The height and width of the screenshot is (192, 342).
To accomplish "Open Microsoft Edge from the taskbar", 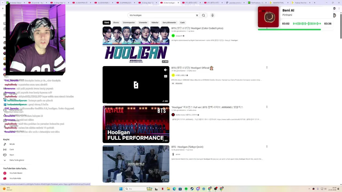I will (x=174, y=189).
